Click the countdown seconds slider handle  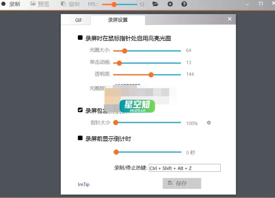(x=116, y=152)
